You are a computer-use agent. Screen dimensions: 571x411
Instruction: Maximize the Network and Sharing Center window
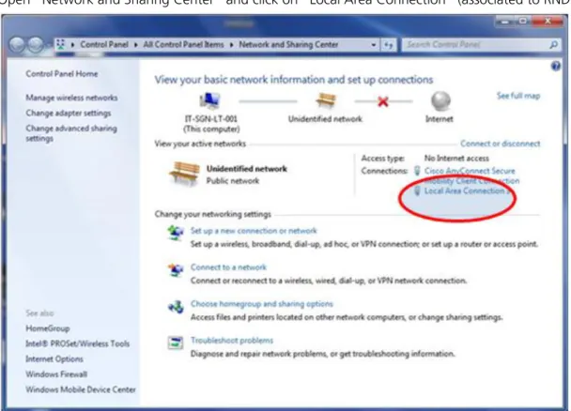click(522, 22)
